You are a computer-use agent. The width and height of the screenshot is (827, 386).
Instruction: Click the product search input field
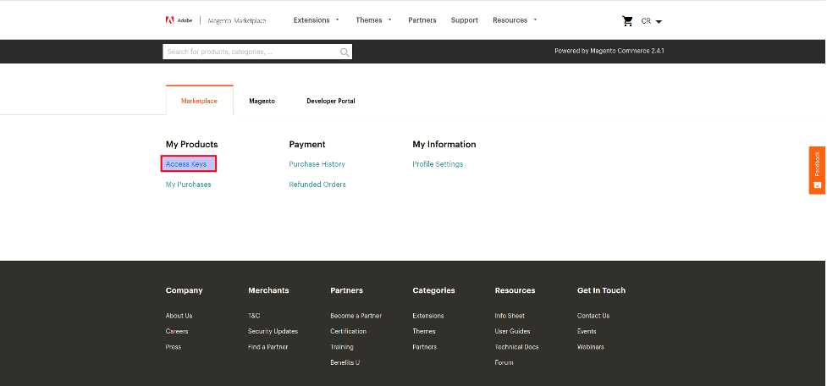[251, 52]
